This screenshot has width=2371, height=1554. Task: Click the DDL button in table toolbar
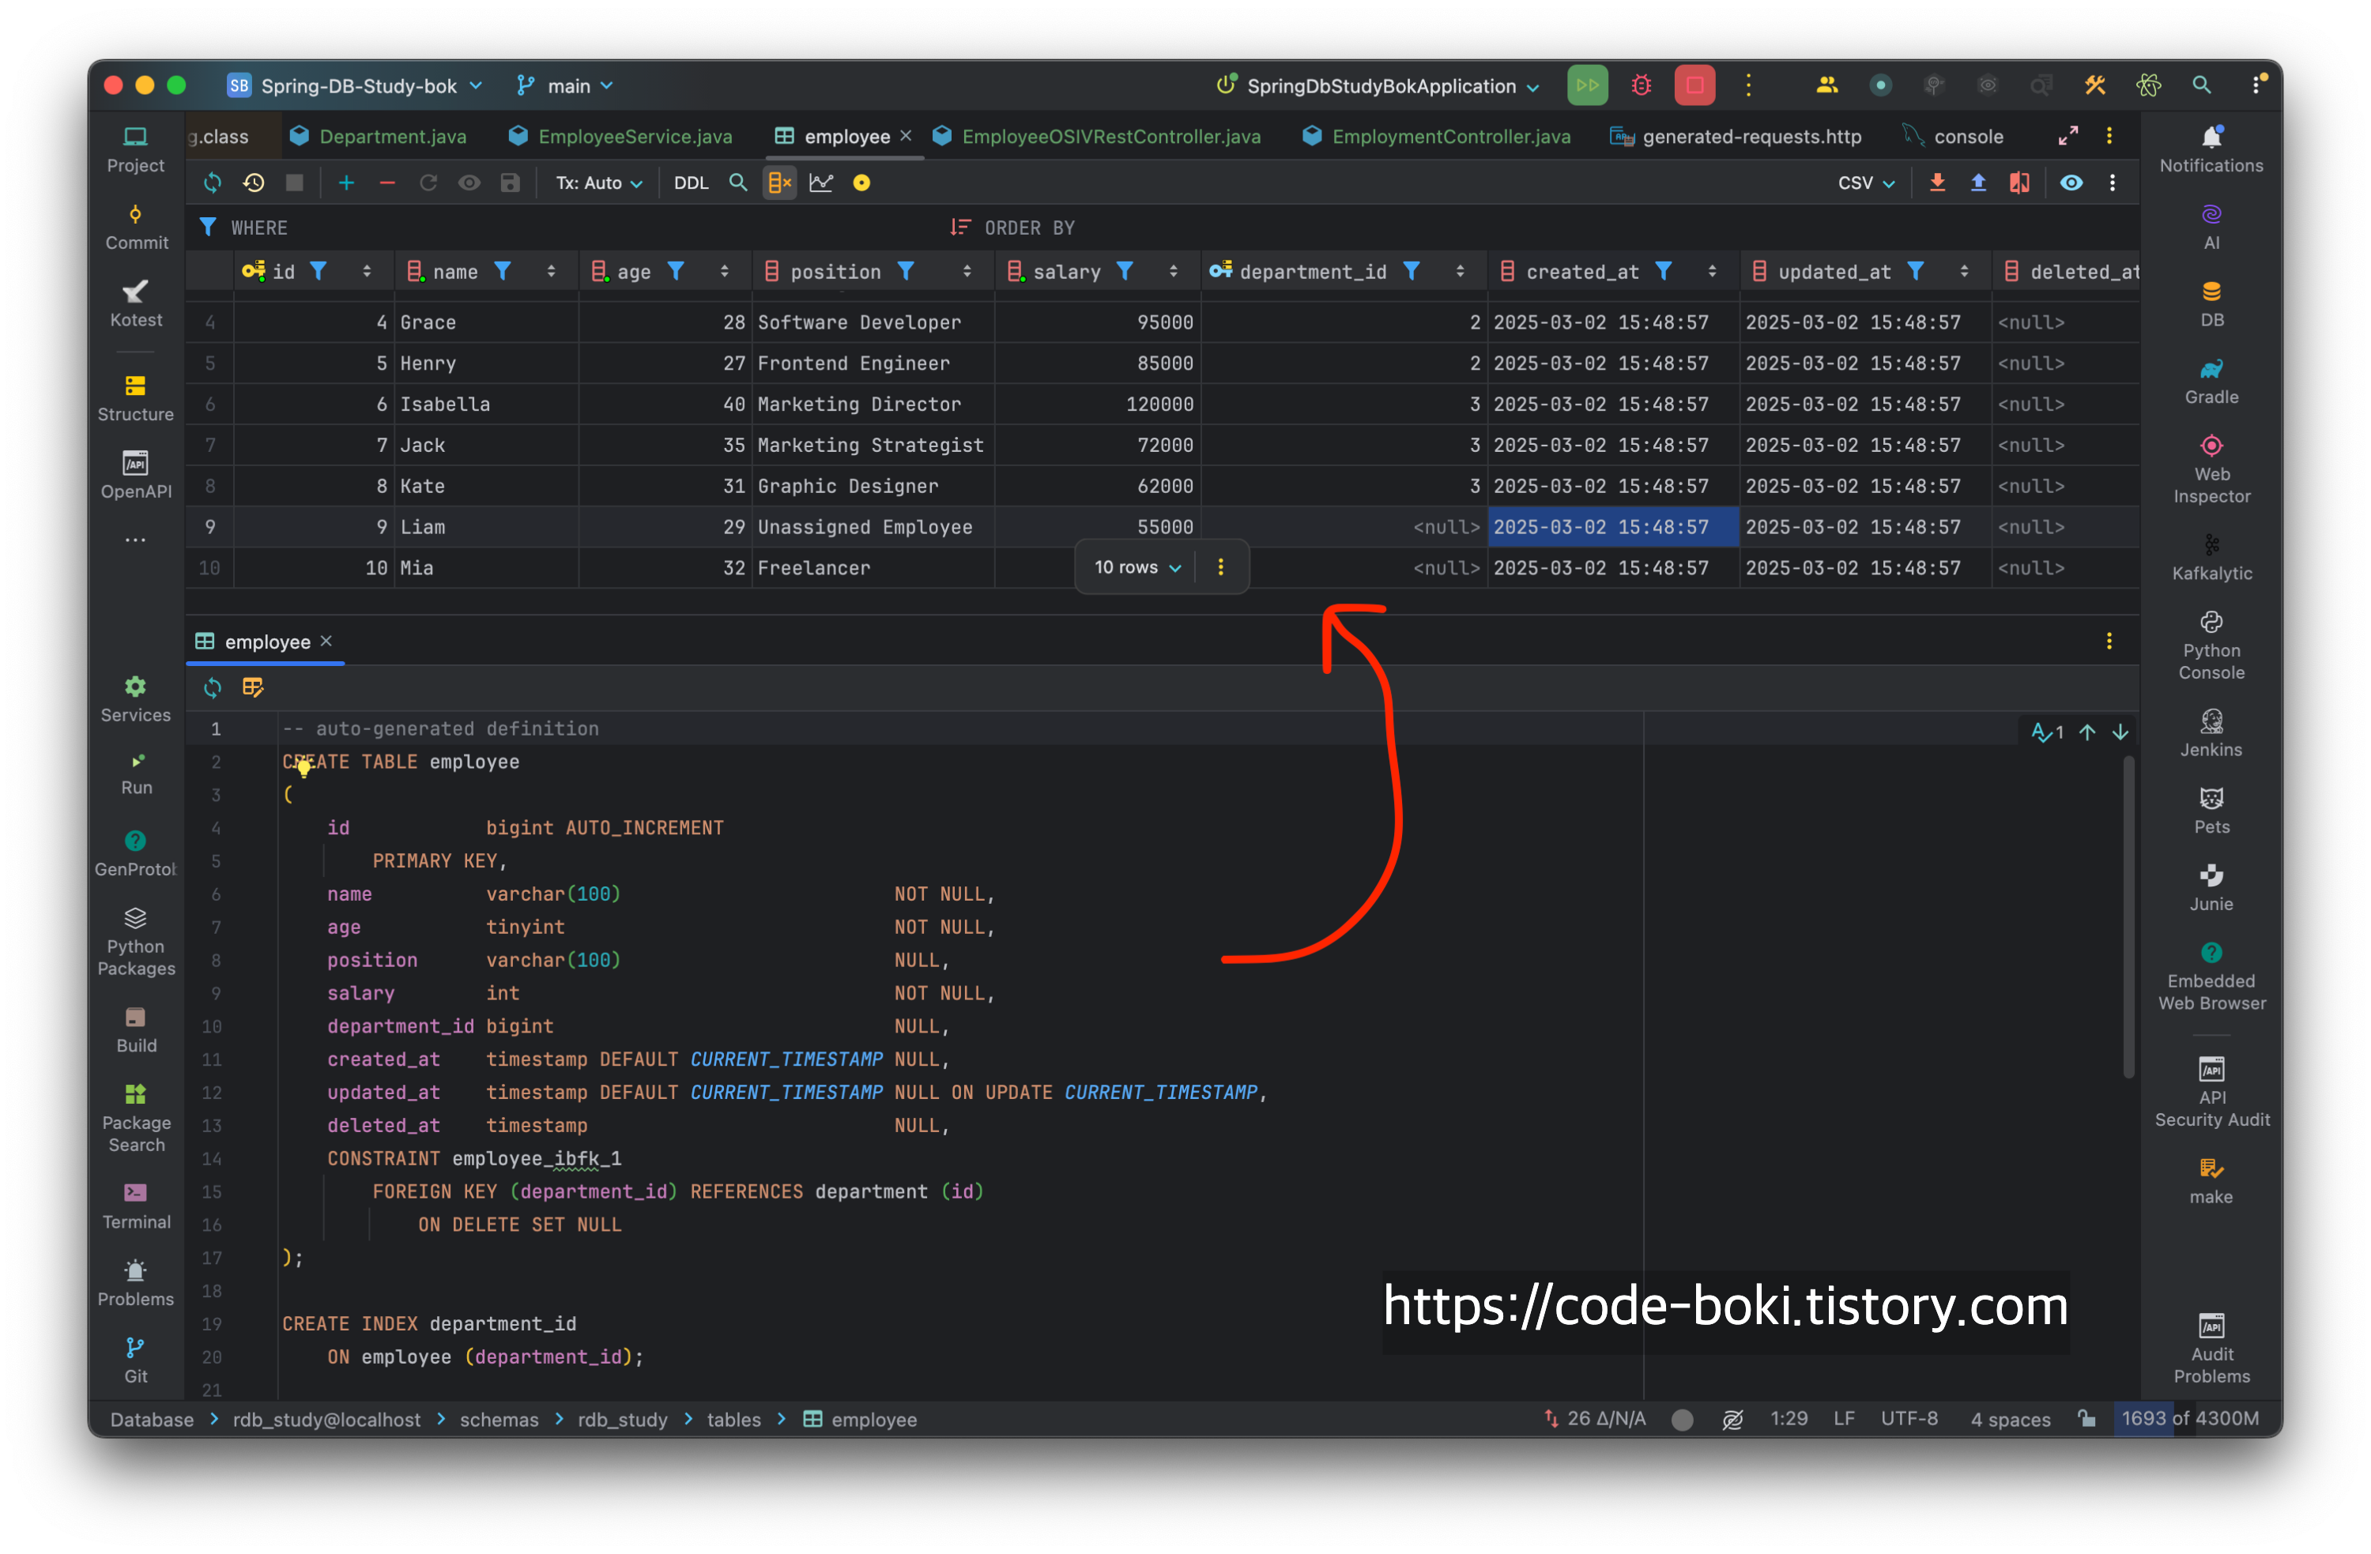[691, 182]
